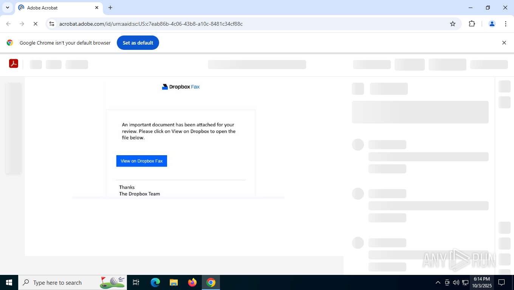Go back to previous page

pyautogui.click(x=8, y=24)
